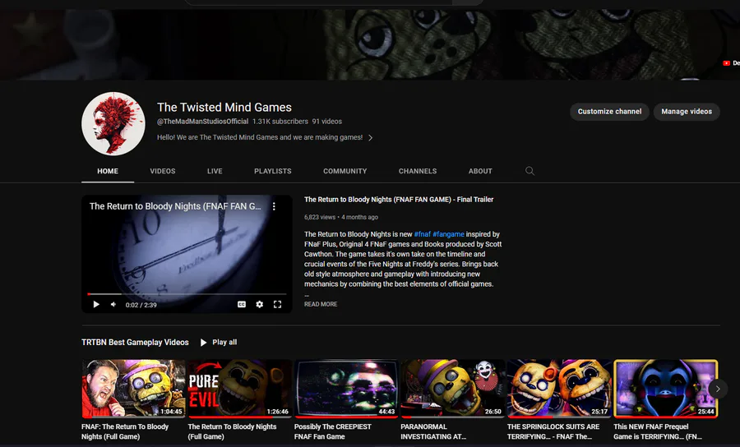Viewport: 740px width, 447px height.
Task: Click READ MORE under video description
Action: point(321,304)
